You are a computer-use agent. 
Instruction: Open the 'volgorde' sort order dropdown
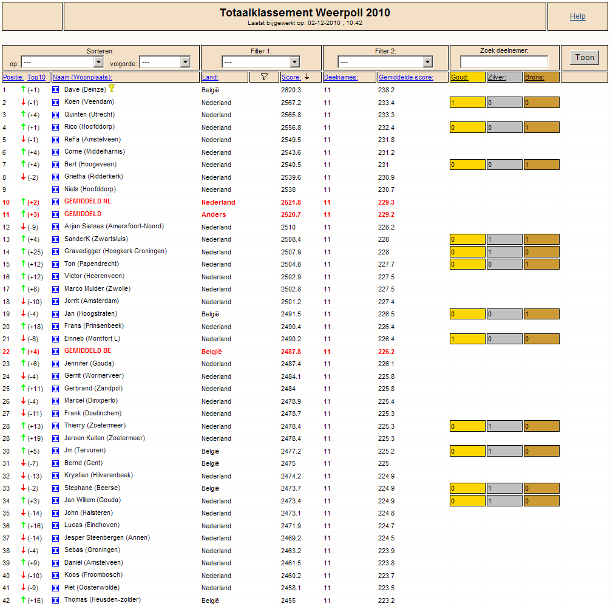click(x=164, y=62)
